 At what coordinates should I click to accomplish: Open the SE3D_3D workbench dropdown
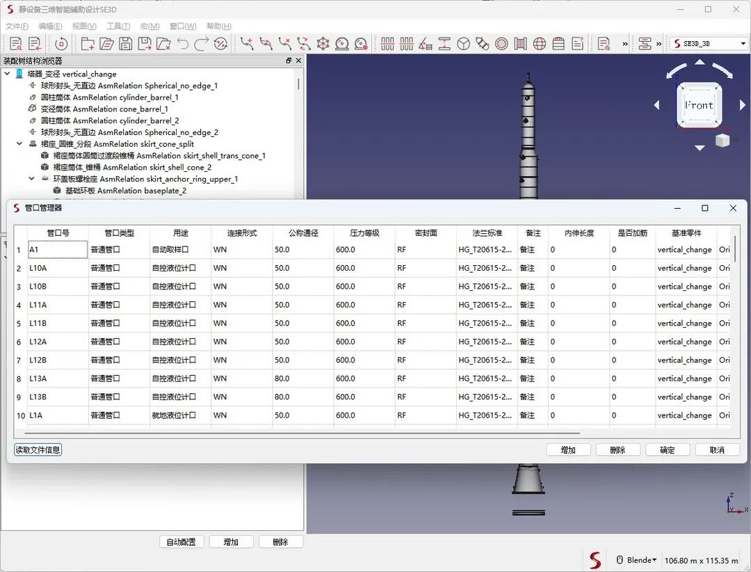pyautogui.click(x=709, y=44)
